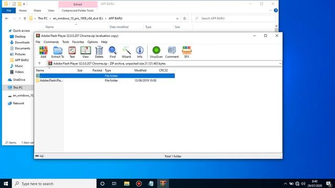Refresh the Explorer folder view
Screen dimensions: 335x188
[185, 19]
